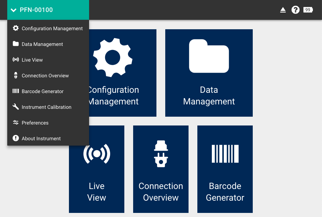The height and width of the screenshot is (217, 322).
Task: Click the barcode icon beside Barcode Generator in menu
Action: 15,91
